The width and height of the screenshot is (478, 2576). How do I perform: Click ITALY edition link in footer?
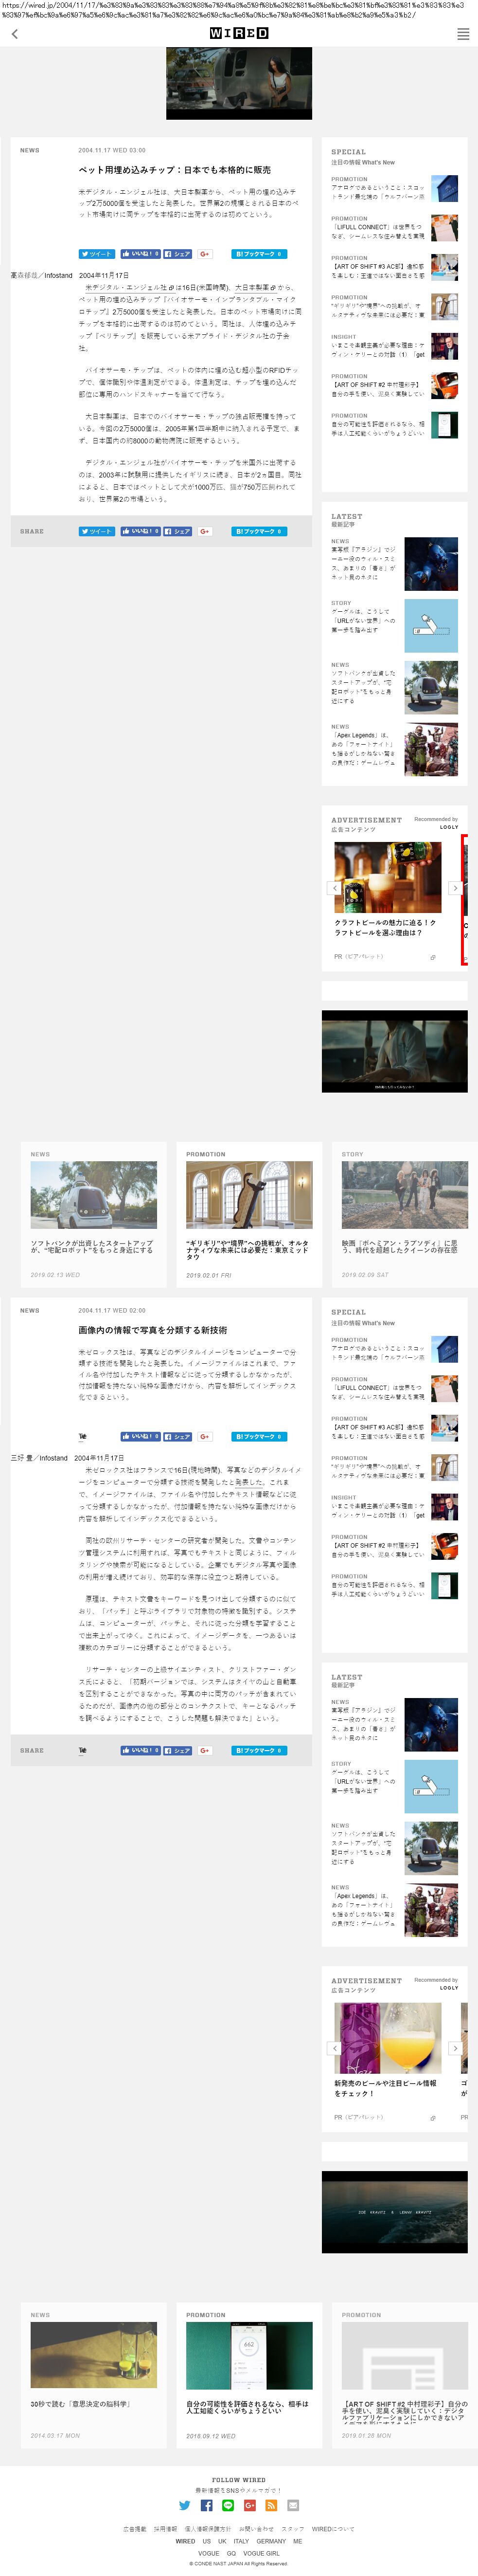(241, 2541)
